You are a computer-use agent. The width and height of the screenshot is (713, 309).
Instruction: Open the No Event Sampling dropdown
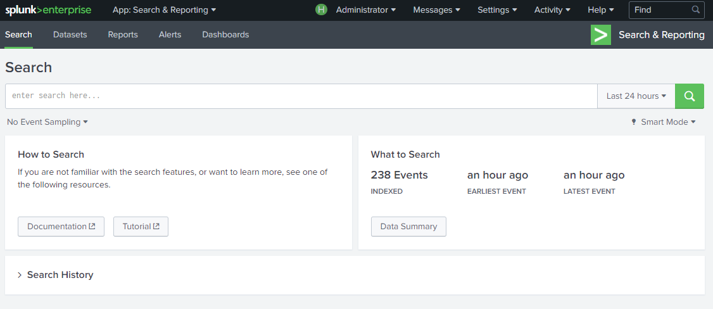tap(47, 122)
